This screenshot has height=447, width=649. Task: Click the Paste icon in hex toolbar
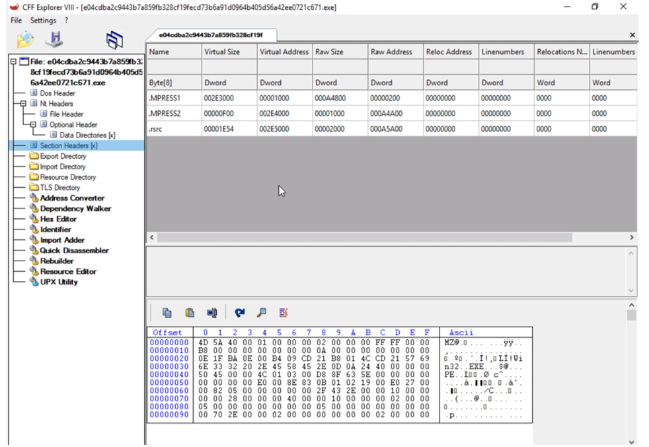190,313
